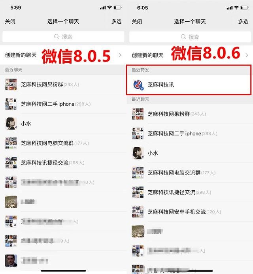The width and height of the screenshot is (253, 274).
Task: Focus the 搜索 field on the left screen
Action: 63,37
